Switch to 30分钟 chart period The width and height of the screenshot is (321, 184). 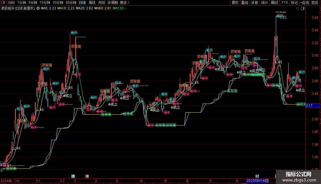pyautogui.click(x=58, y=3)
